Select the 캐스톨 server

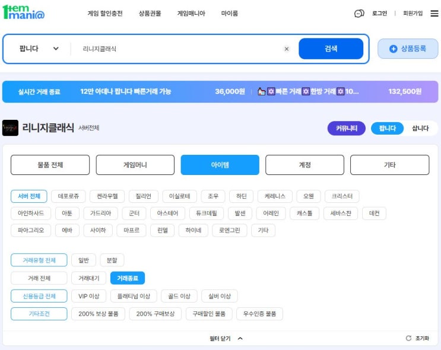click(x=304, y=214)
